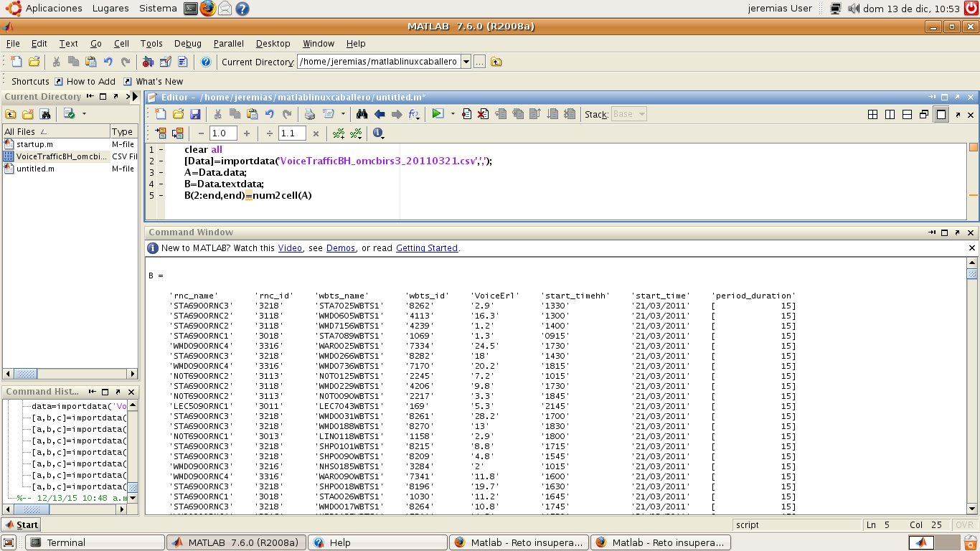Navigate back with blue left arrow in editor

380,114
